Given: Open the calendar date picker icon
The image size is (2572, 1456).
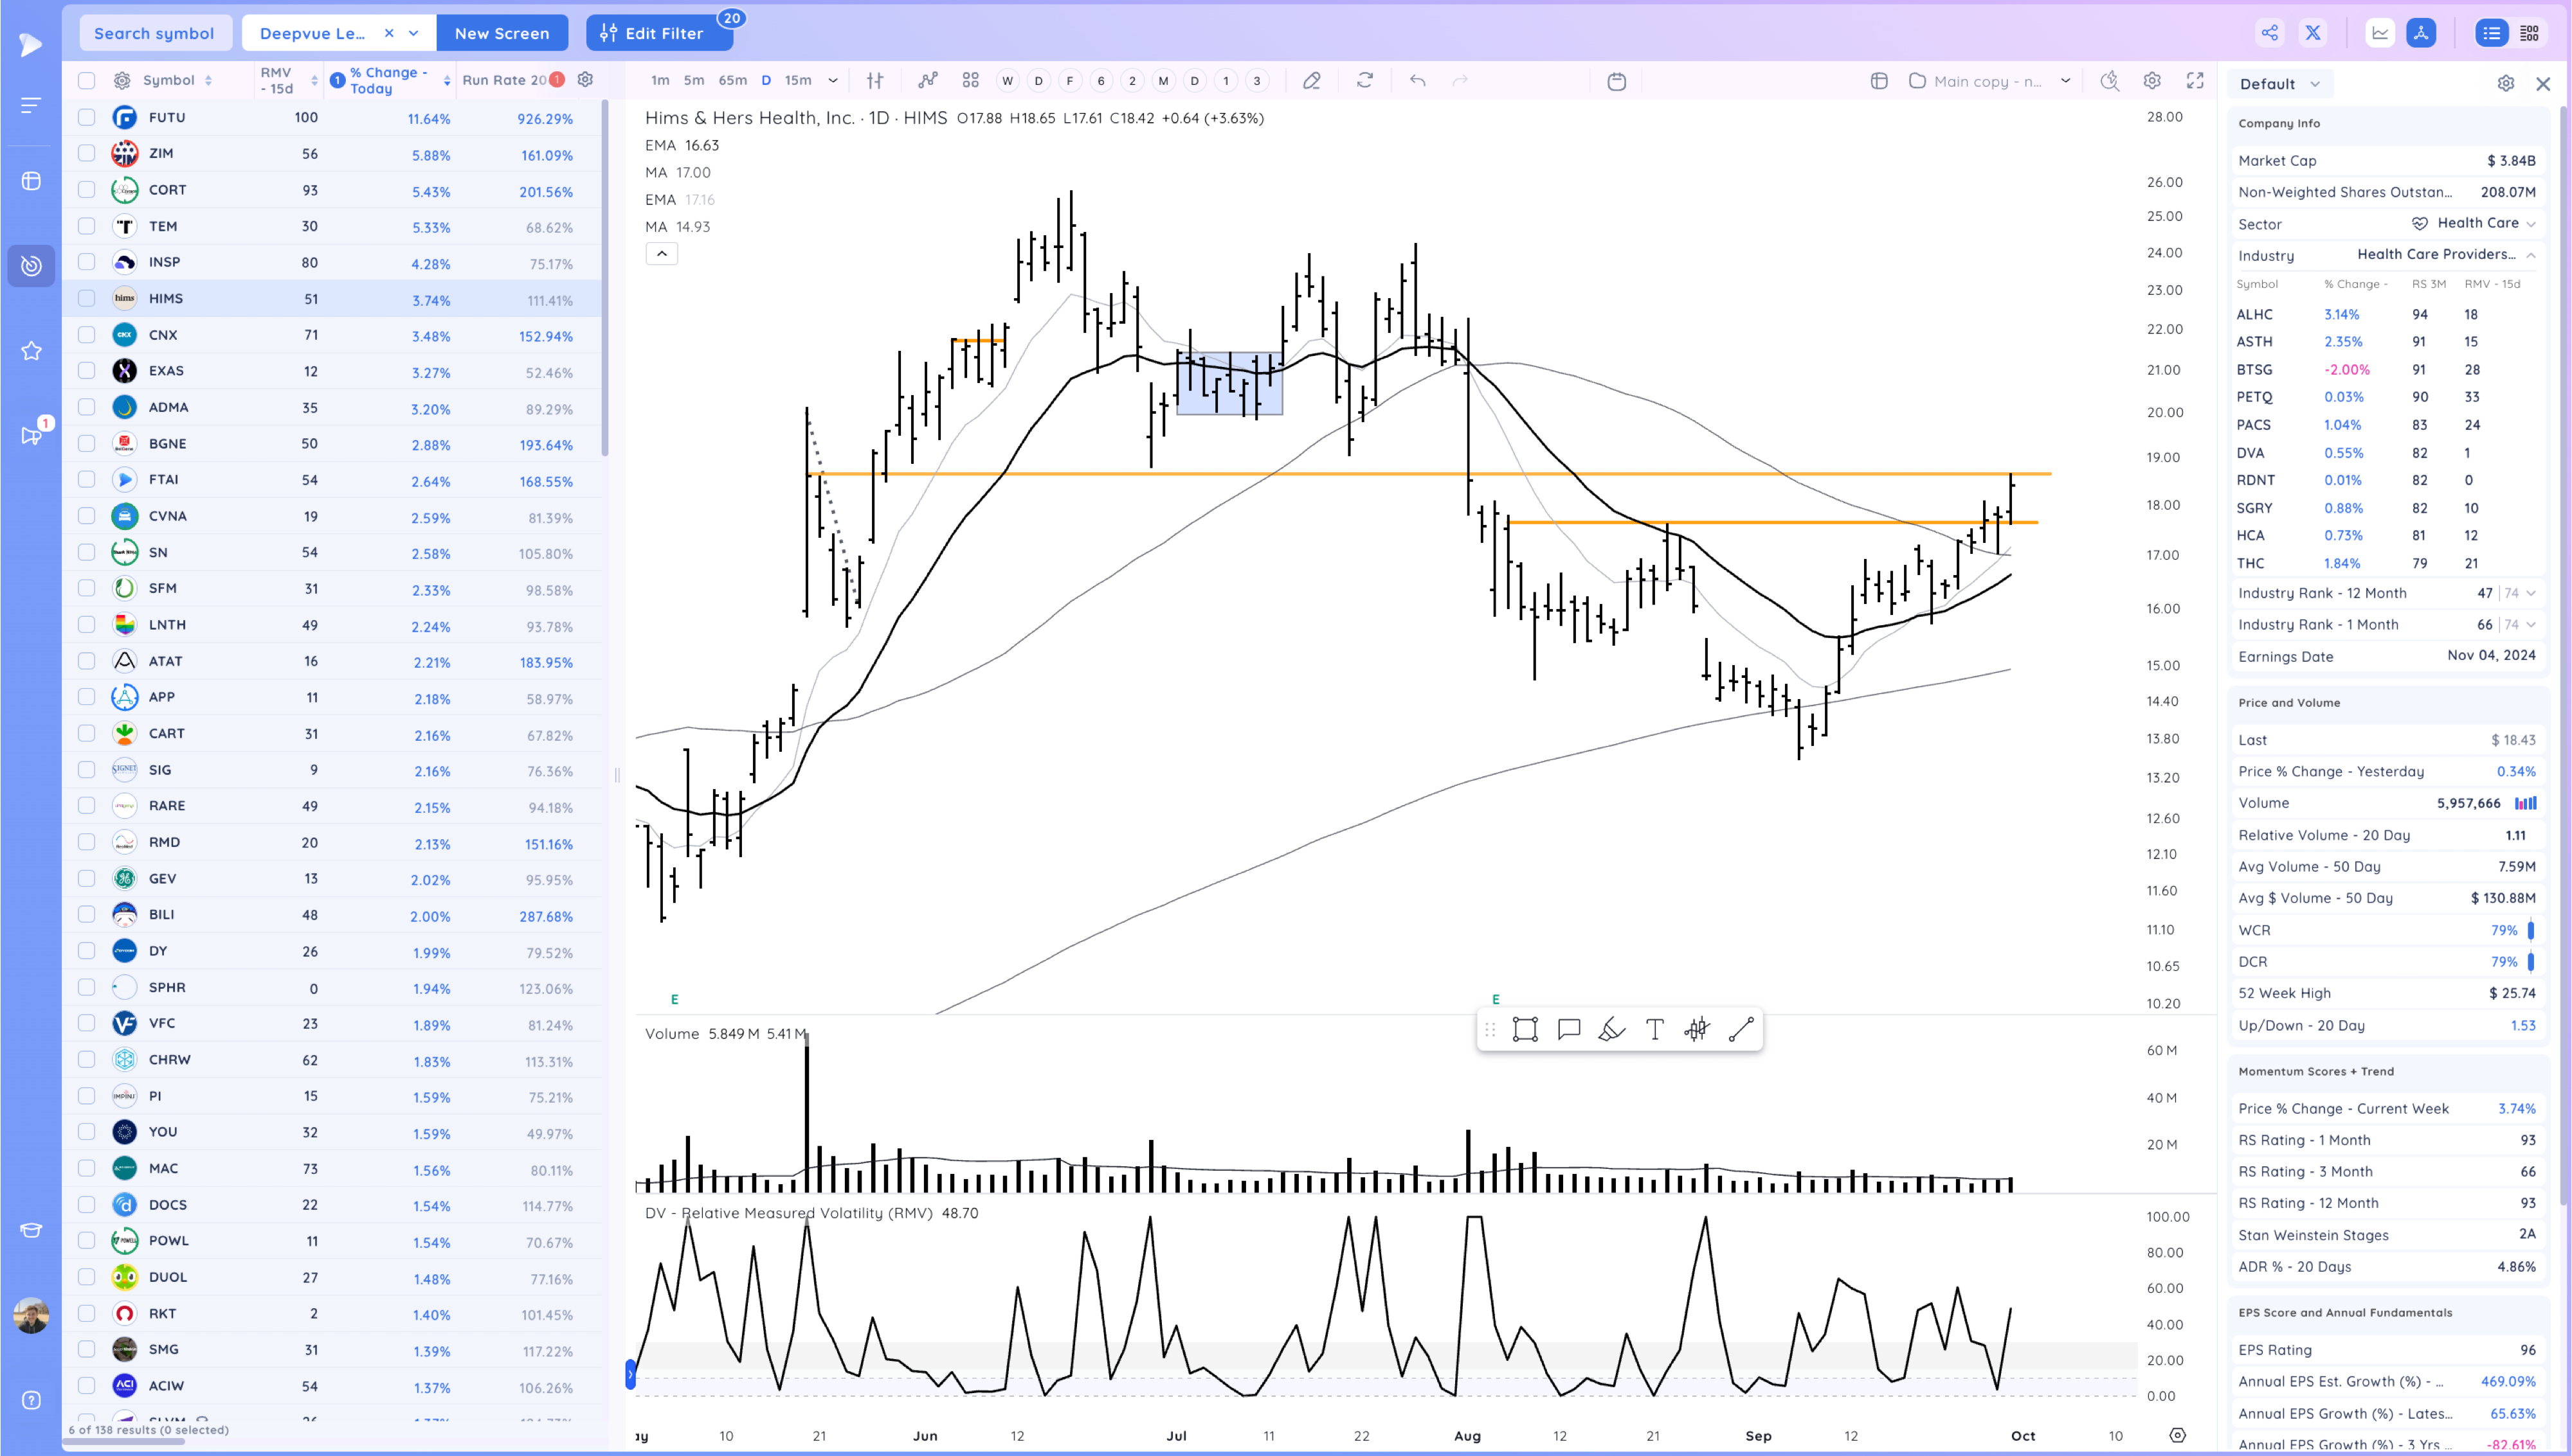Looking at the screenshot, I should [x=1617, y=81].
